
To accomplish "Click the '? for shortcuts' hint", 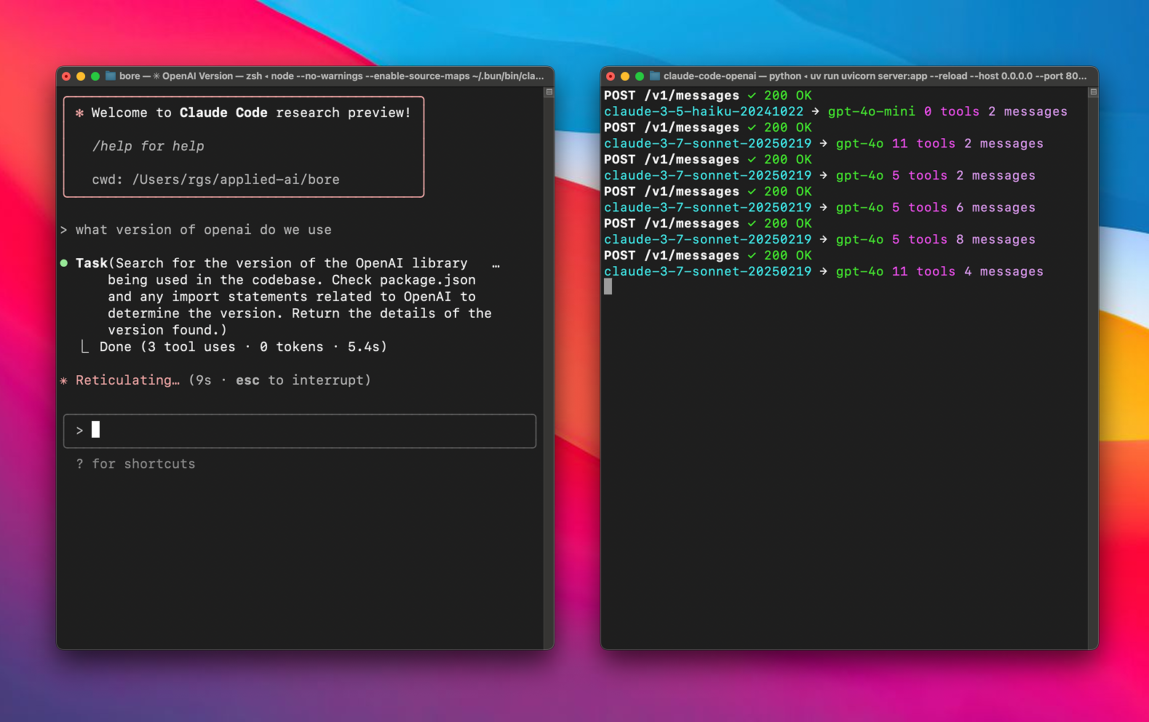I will tap(135, 464).
